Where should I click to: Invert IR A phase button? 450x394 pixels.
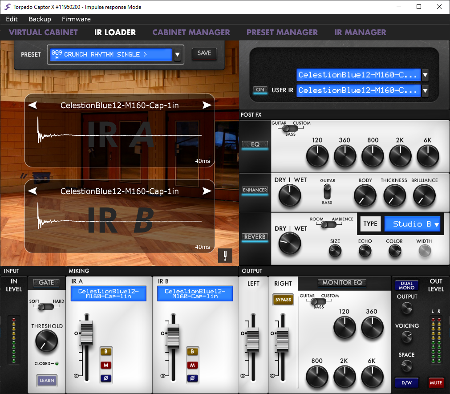tap(106, 378)
